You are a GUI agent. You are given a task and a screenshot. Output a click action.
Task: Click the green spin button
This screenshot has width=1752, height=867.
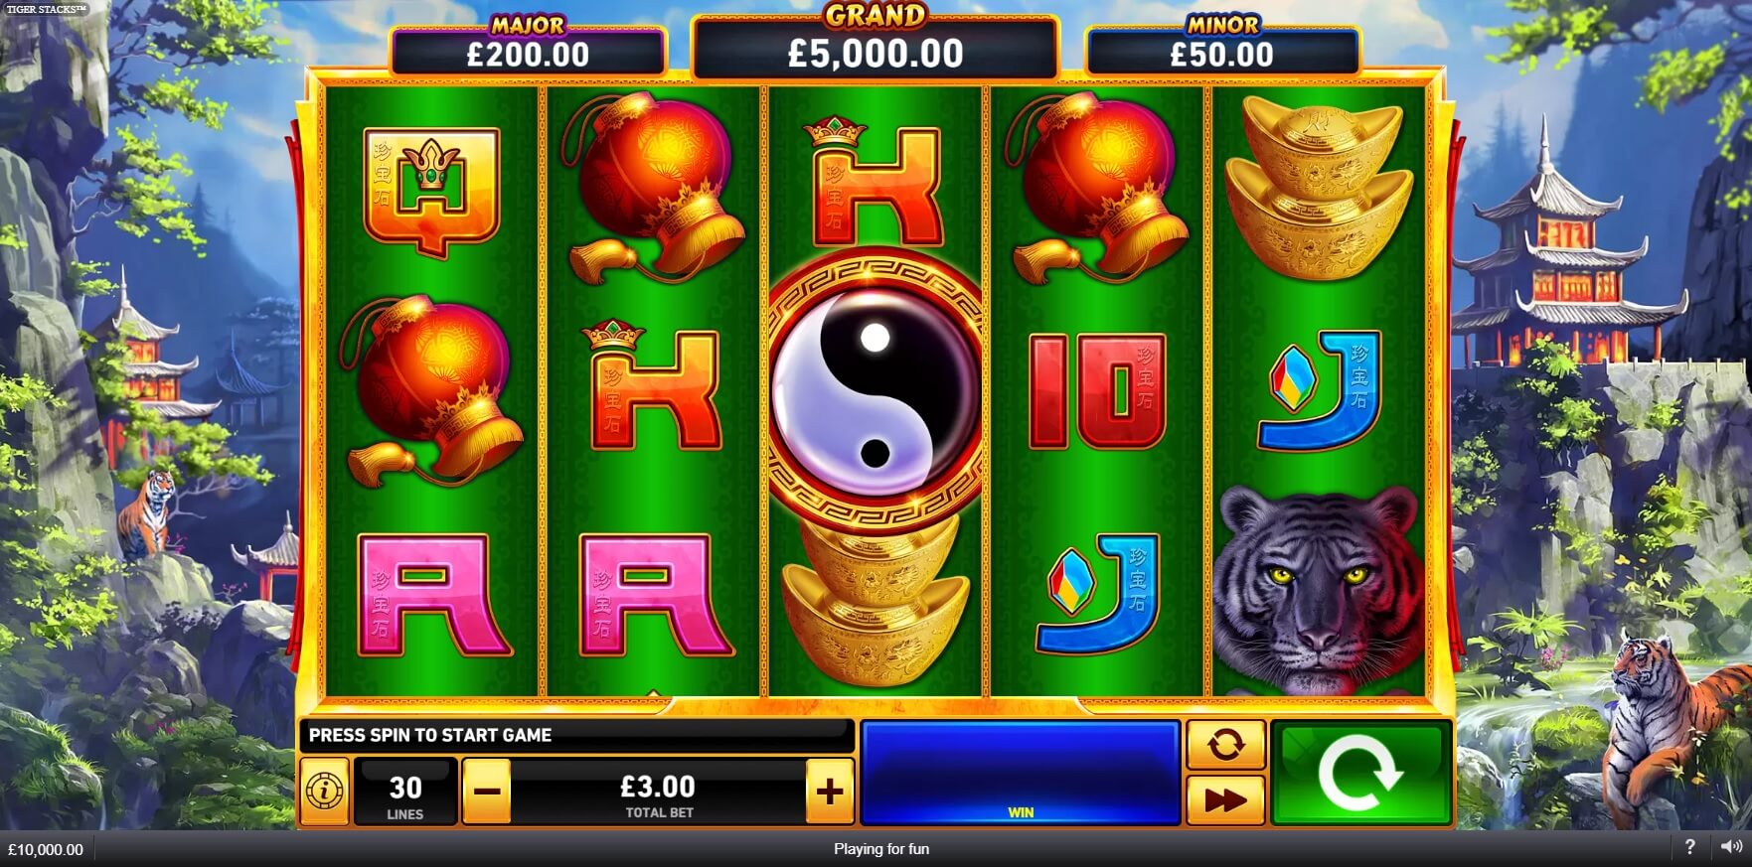(1360, 773)
